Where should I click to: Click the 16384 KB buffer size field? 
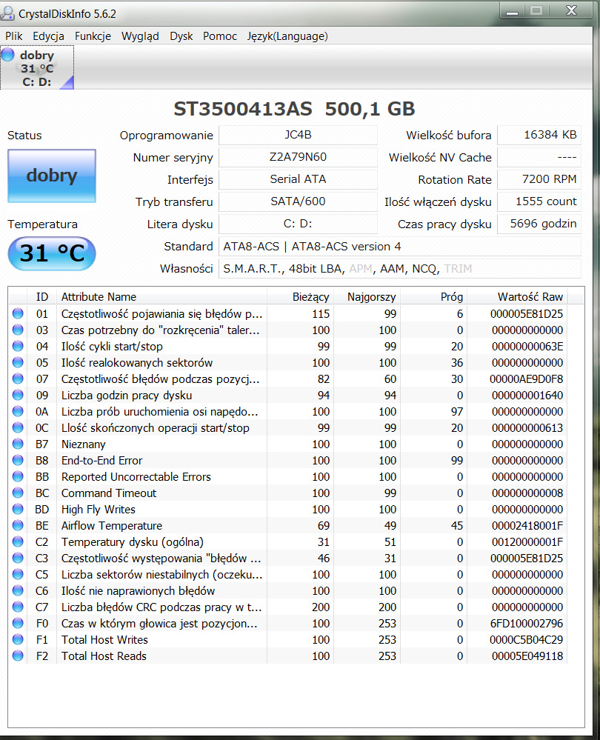[x=539, y=135]
